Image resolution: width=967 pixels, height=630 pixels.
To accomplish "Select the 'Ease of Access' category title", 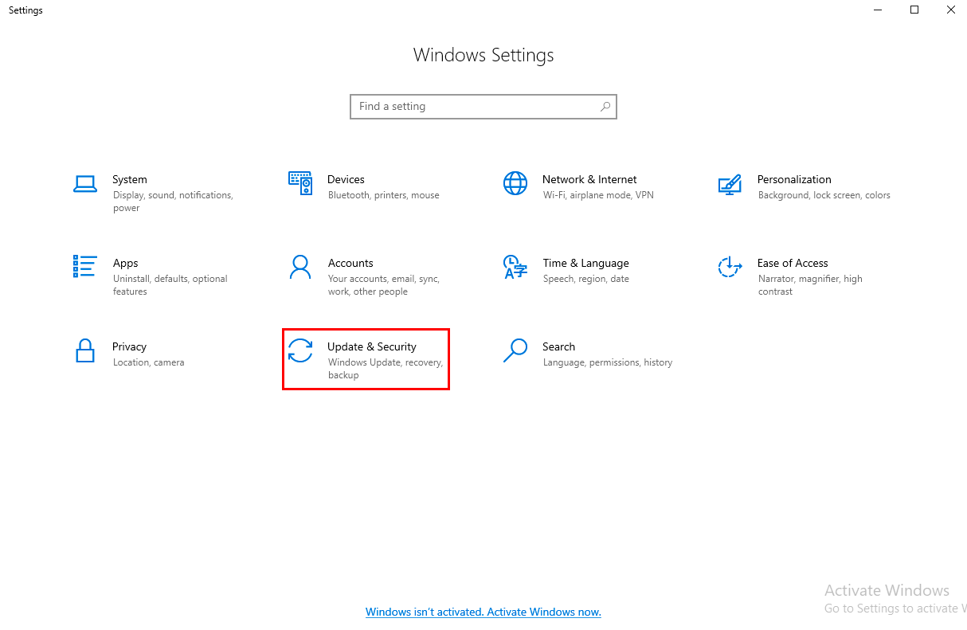I will [x=793, y=263].
